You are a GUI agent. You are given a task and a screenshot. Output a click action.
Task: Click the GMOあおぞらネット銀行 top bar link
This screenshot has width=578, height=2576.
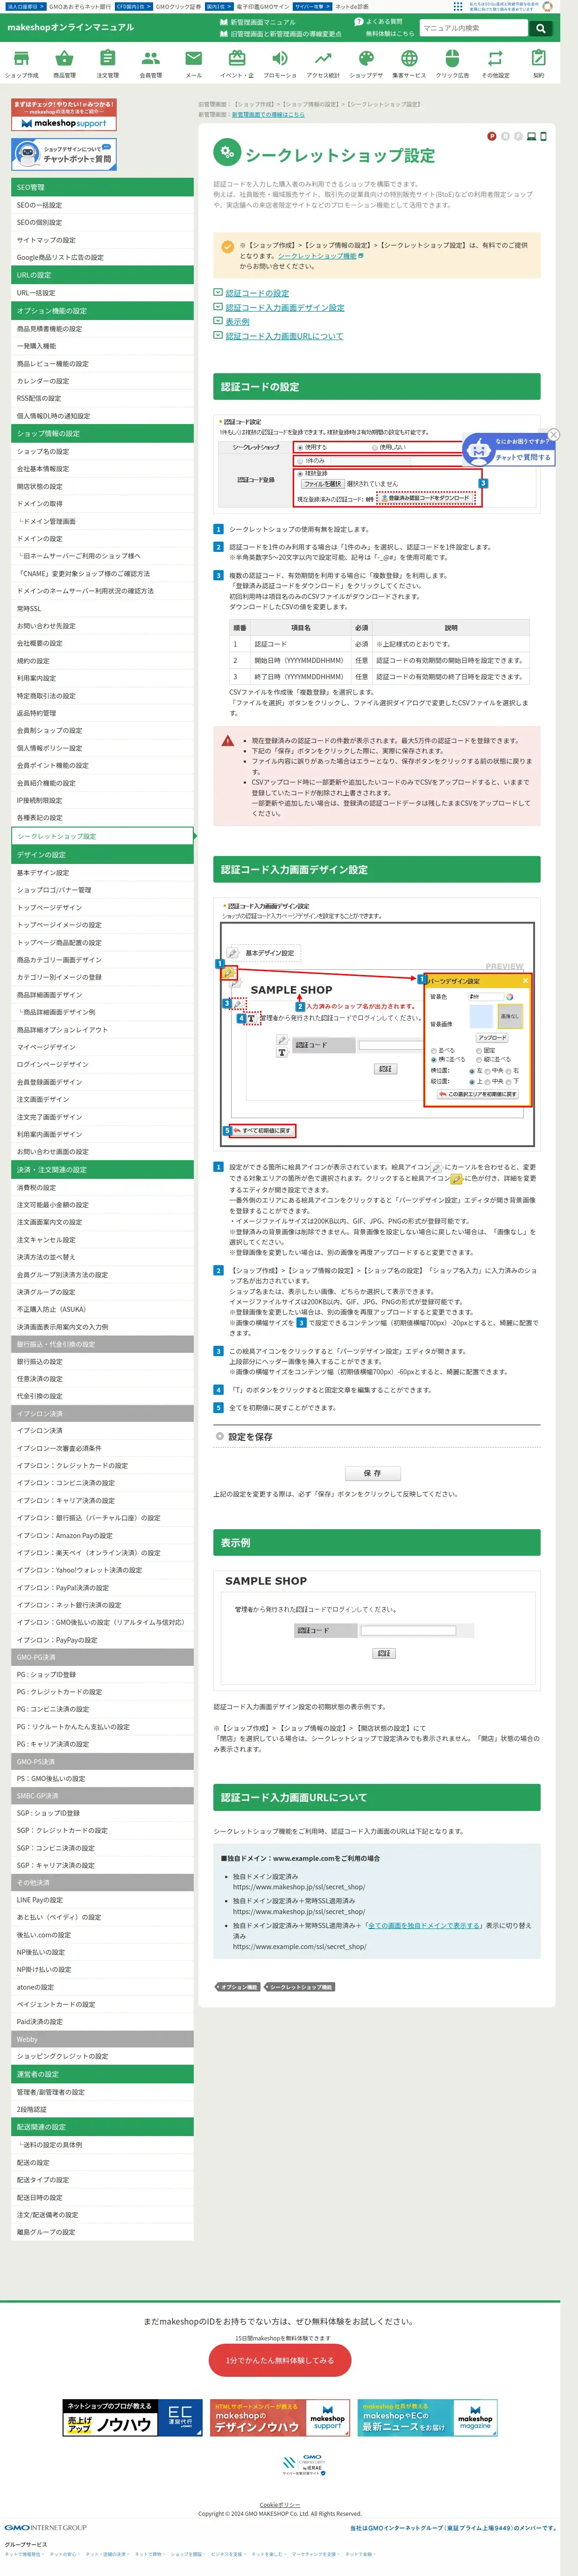click(80, 6)
